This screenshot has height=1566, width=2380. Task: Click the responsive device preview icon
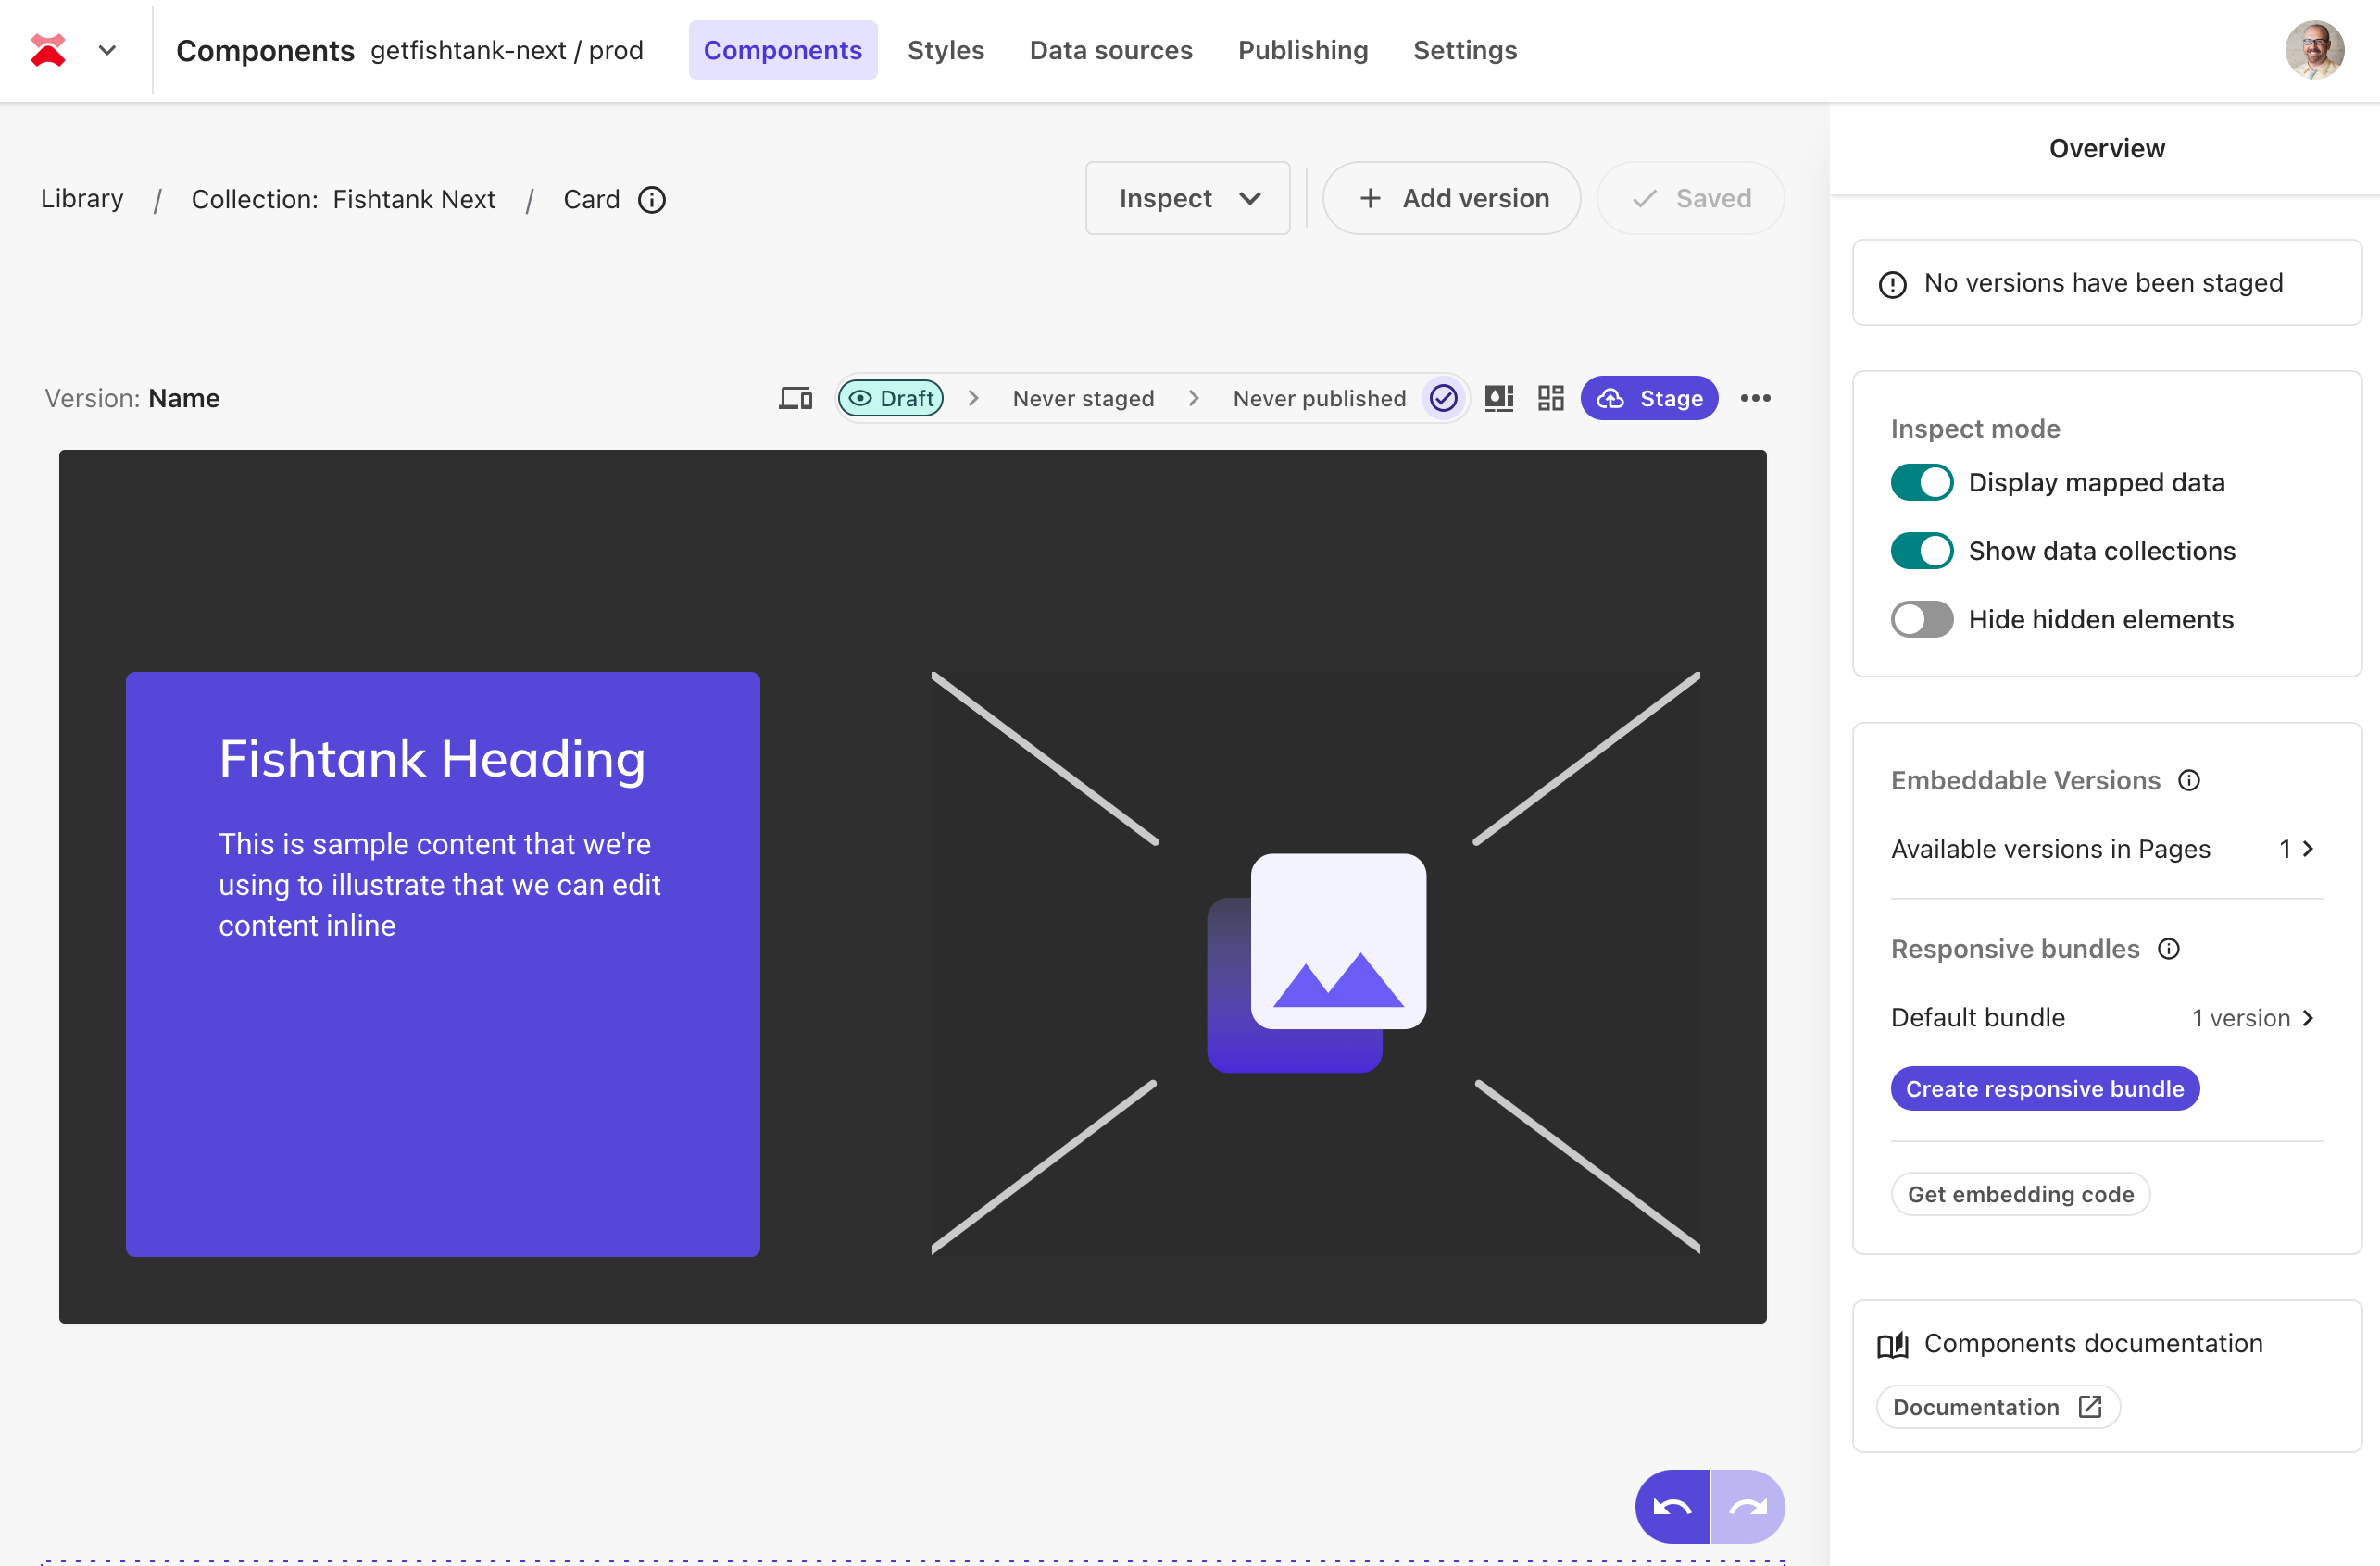point(795,399)
